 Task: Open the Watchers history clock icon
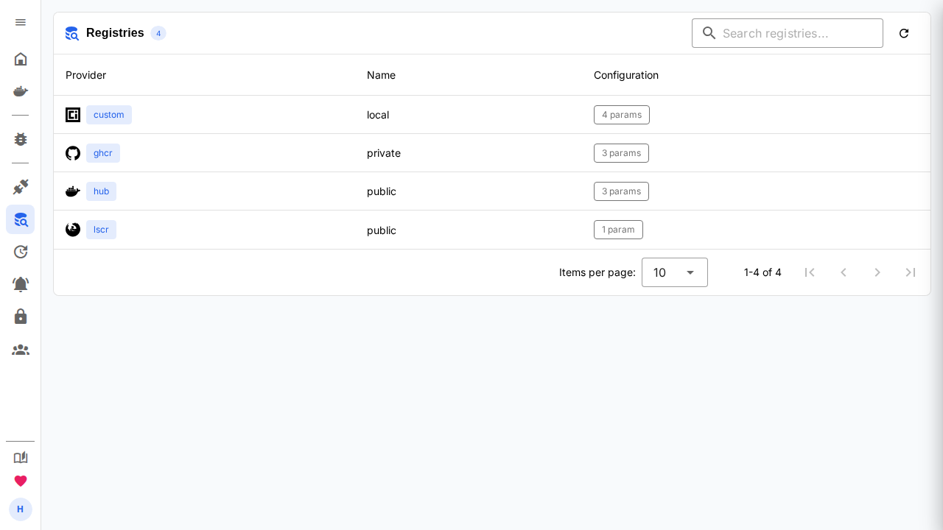pyautogui.click(x=21, y=252)
